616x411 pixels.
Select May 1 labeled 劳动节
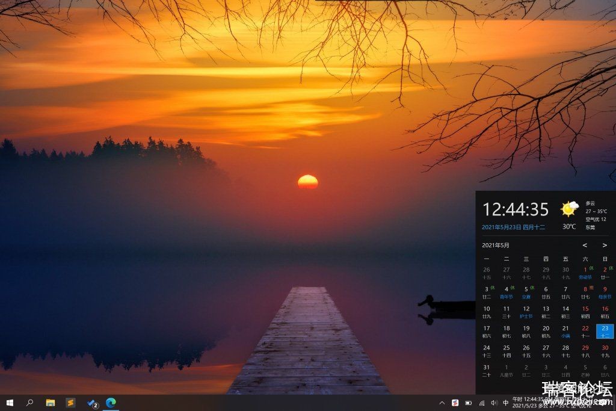585,273
